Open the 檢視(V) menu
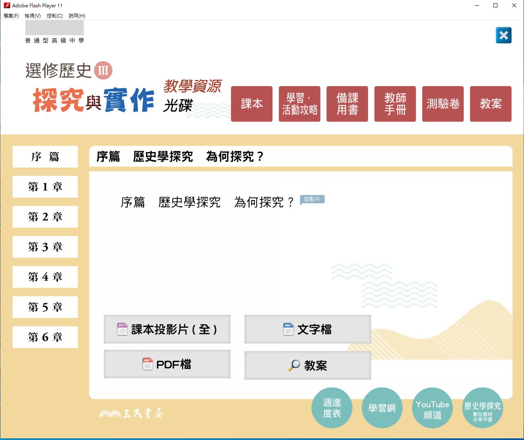This screenshot has width=524, height=440. [33, 16]
